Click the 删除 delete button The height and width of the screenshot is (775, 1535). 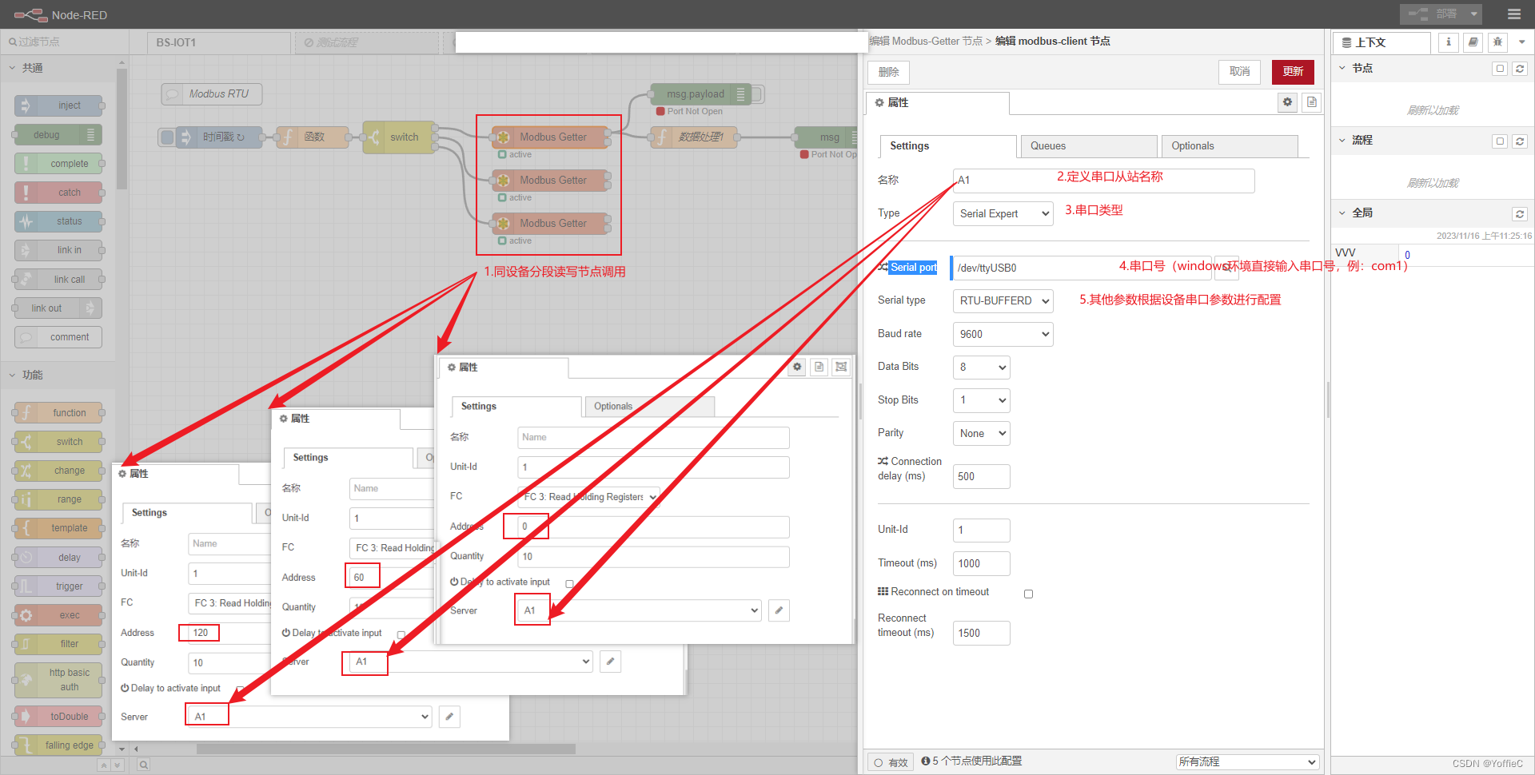888,72
